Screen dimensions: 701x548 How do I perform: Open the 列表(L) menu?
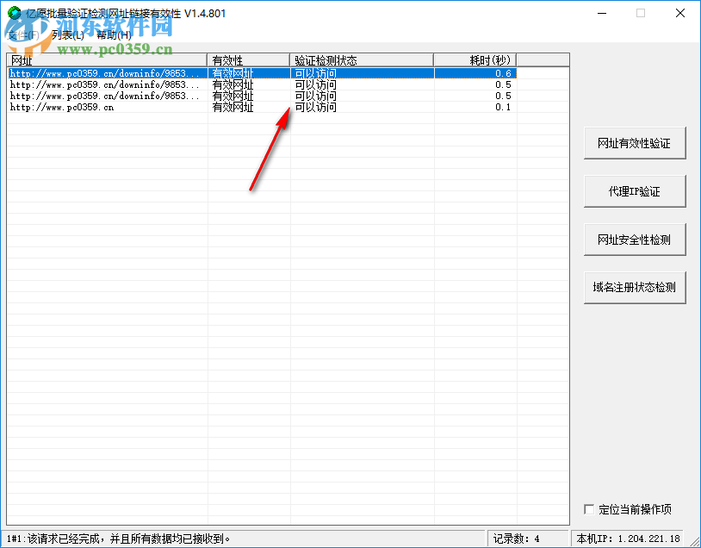(x=67, y=34)
